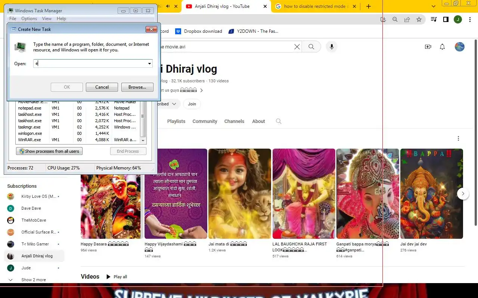
Task: Toggle the Chrome side panel icon
Action: (446, 19)
